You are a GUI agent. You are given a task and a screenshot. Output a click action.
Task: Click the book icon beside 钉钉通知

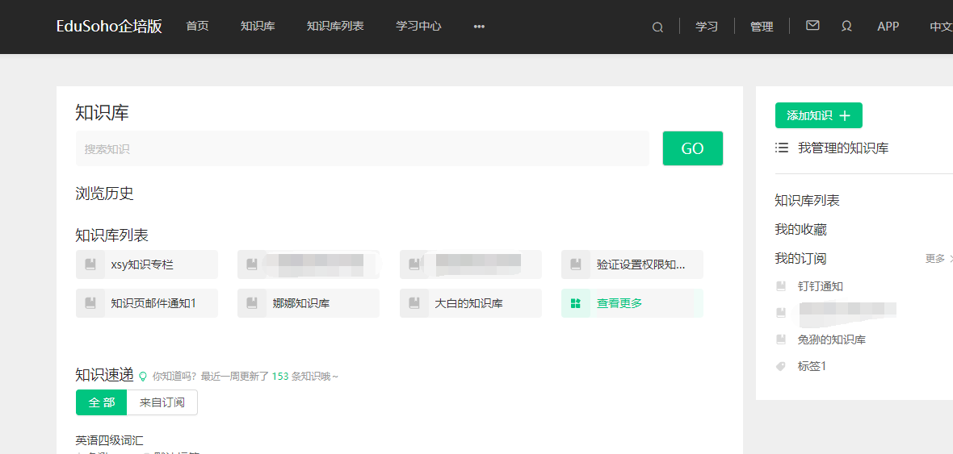[x=781, y=286]
